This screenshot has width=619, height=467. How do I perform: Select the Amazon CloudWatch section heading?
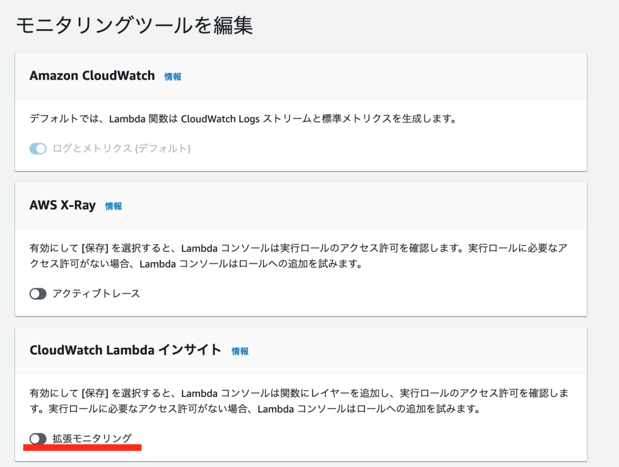click(x=91, y=76)
